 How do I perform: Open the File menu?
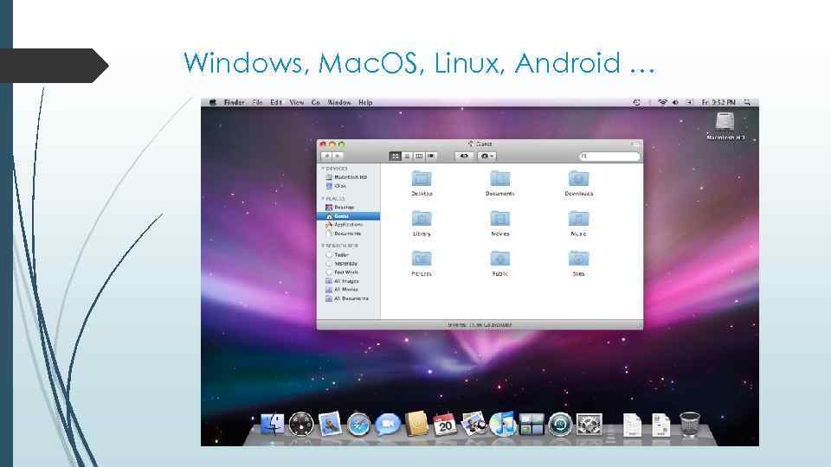coord(258,102)
